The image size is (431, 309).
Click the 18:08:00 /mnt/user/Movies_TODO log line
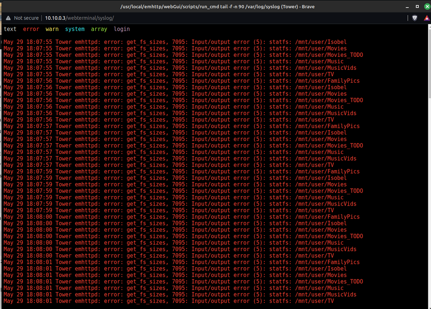[x=183, y=236]
